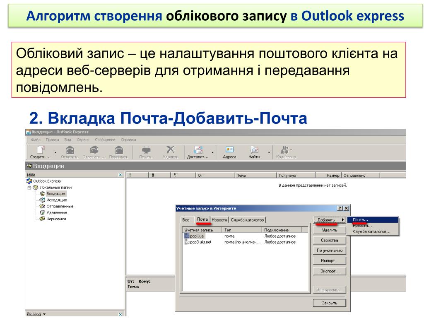
Task: Open the dropdown arrow beside Найти
Action: 269,152
